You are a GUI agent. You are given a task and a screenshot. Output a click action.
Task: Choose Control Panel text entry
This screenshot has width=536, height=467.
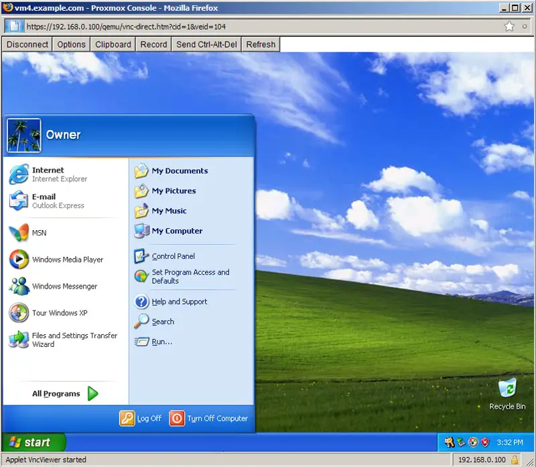click(174, 256)
